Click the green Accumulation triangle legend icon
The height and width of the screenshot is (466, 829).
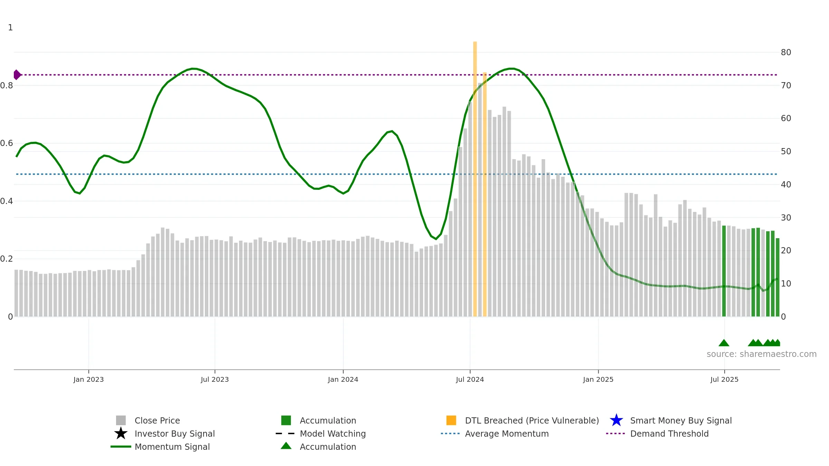(x=286, y=446)
